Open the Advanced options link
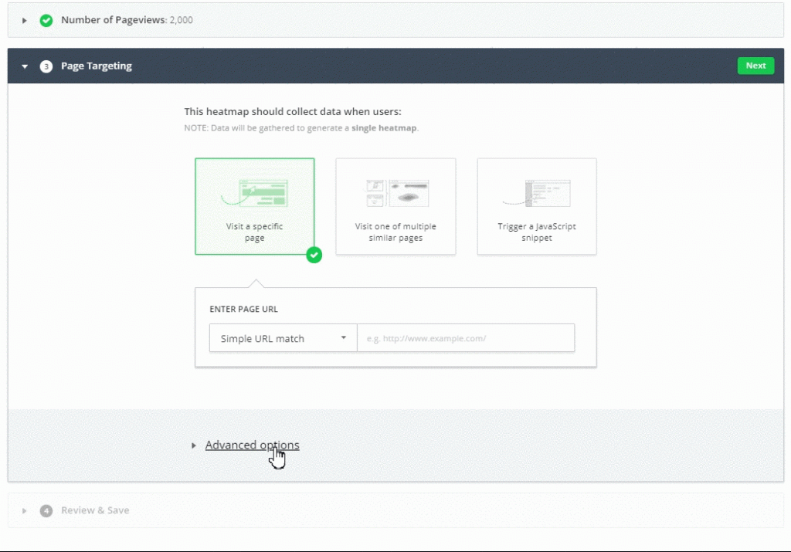 (253, 445)
